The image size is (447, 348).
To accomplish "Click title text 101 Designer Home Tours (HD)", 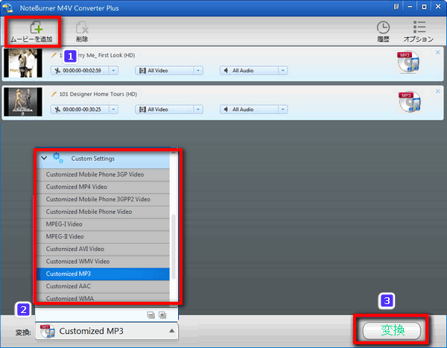I will tap(98, 94).
